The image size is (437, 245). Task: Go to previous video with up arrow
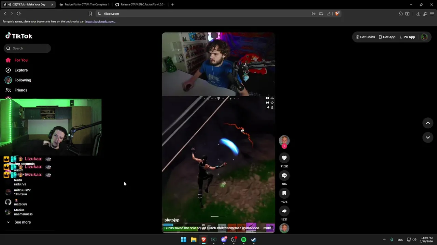pos(428,123)
